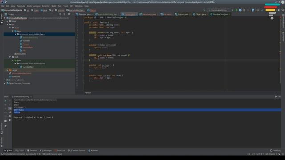Image resolution: width=285 pixels, height=160 pixels.
Task: Collapse the src folder node
Action: [7, 24]
